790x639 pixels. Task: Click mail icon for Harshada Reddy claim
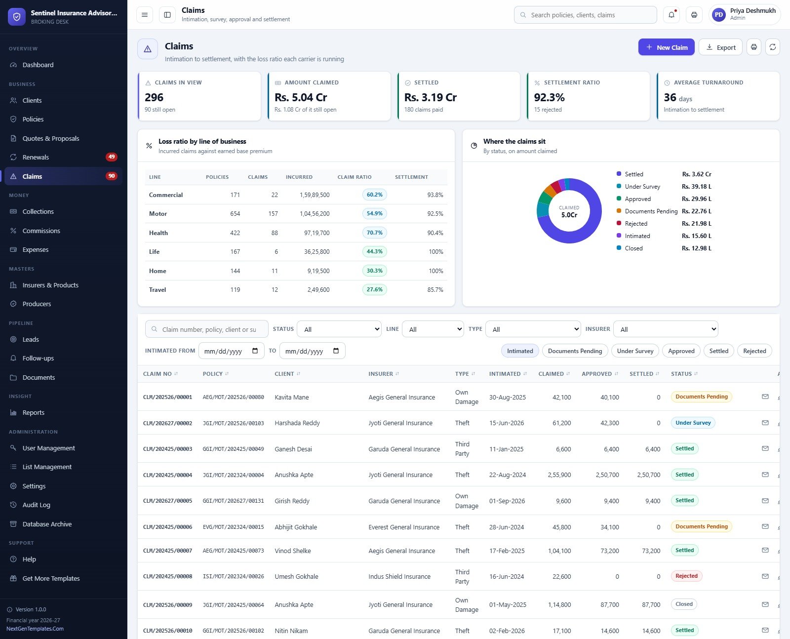click(765, 423)
